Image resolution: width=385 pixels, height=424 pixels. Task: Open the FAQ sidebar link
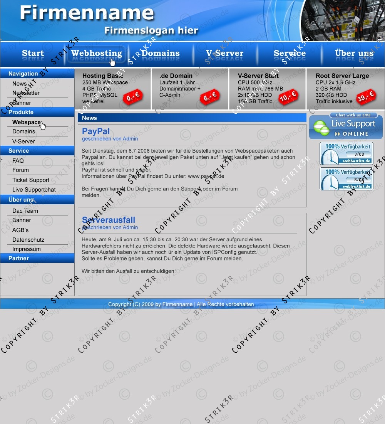18,161
